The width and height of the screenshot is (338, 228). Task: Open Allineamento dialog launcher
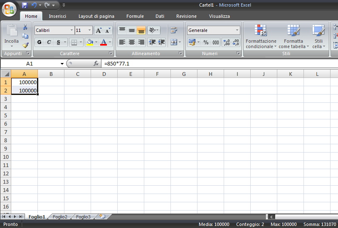tap(180, 53)
